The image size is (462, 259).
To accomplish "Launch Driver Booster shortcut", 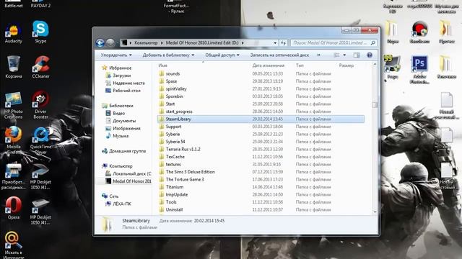I will [x=40, y=104].
